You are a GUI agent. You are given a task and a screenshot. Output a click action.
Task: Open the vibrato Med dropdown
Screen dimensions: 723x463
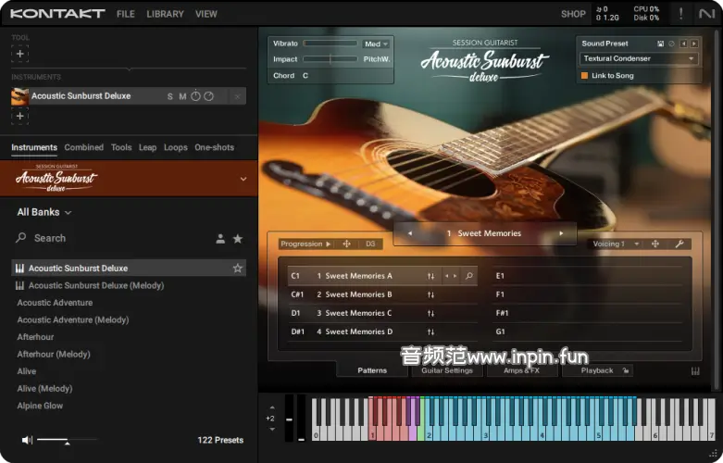tap(376, 44)
